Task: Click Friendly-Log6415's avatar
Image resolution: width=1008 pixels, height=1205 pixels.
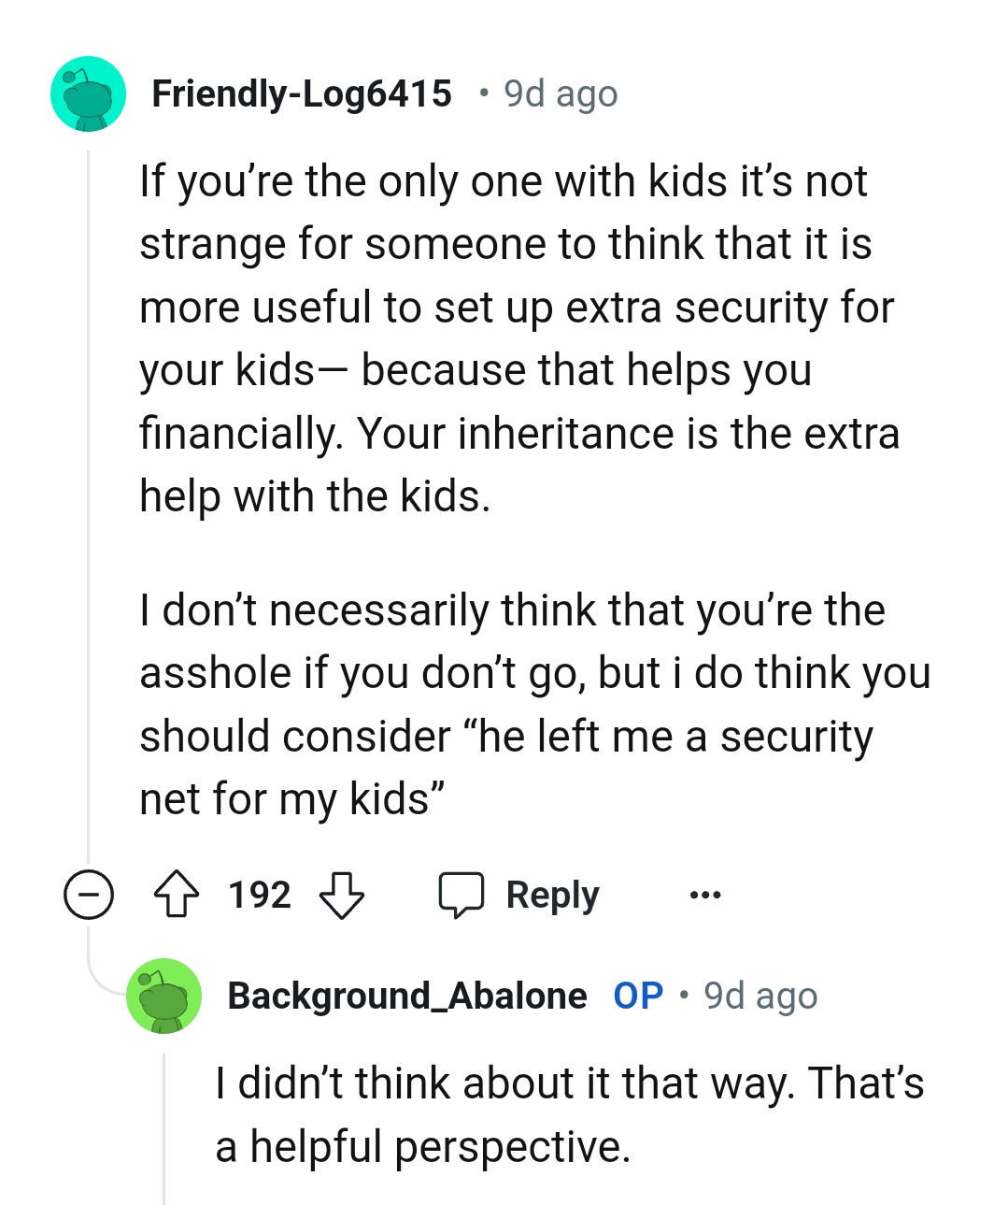Action: tap(88, 93)
